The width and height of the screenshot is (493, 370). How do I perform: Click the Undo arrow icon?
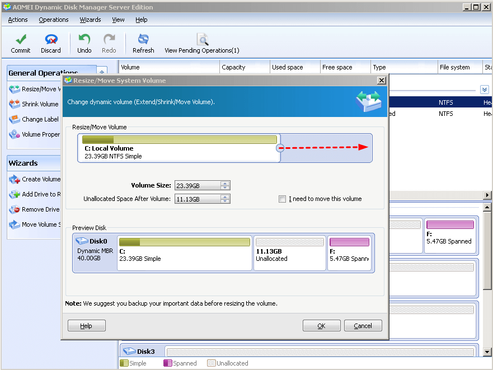84,39
